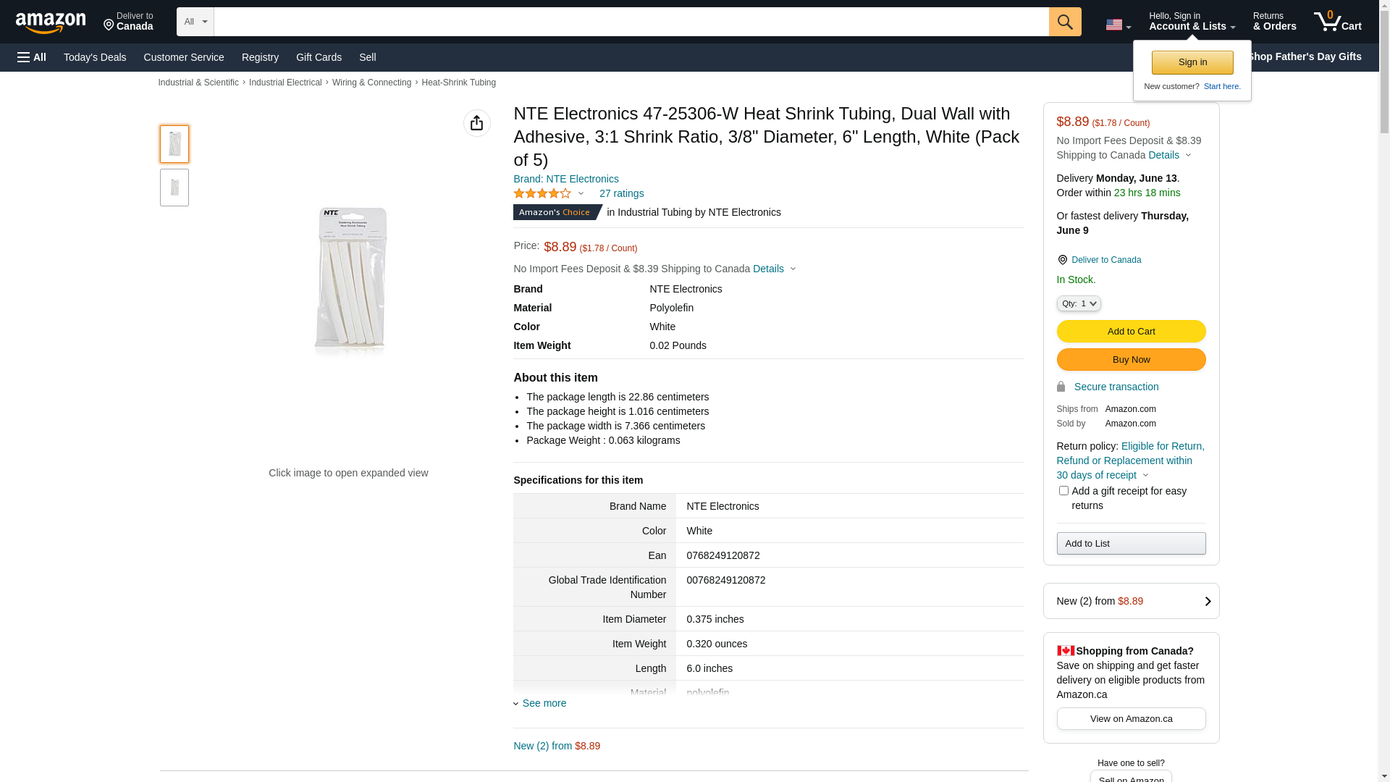This screenshot has height=782, width=1390.
Task: Open the All search category dropdown
Action: pyautogui.click(x=195, y=22)
